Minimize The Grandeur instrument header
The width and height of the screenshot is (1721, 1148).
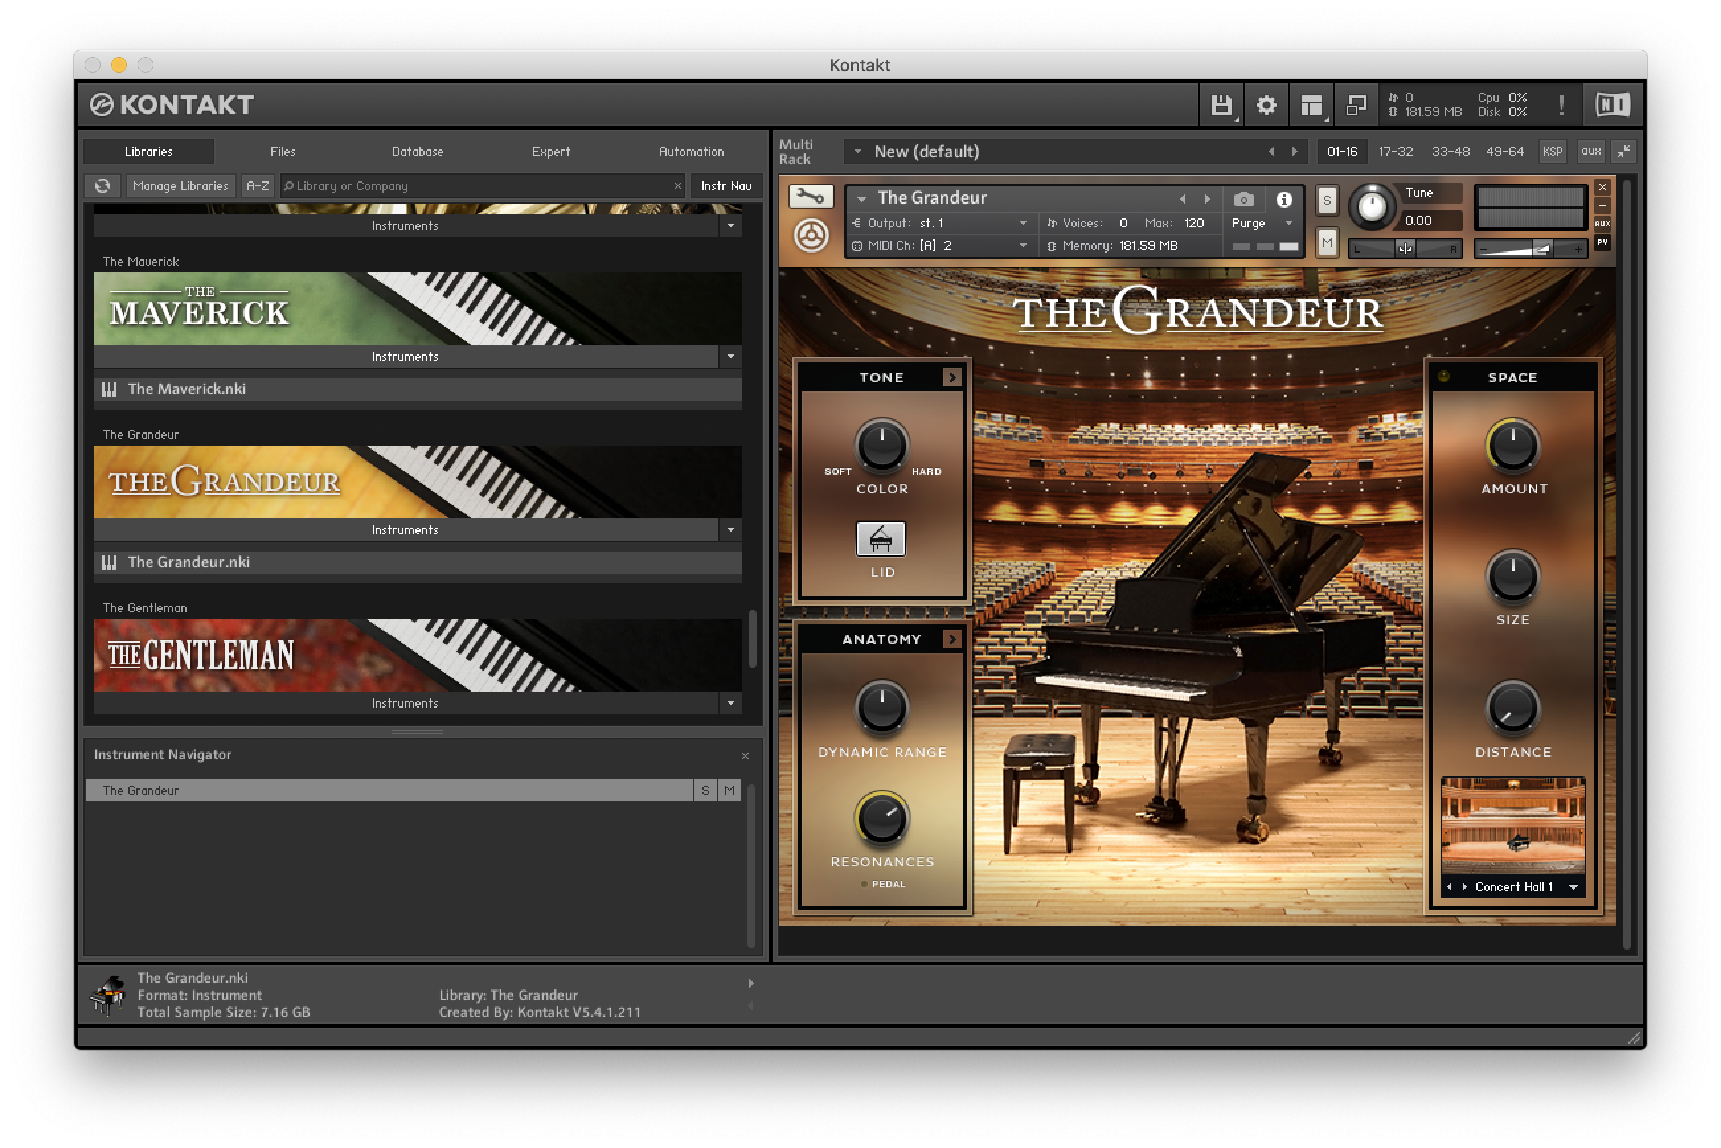pos(1603,206)
